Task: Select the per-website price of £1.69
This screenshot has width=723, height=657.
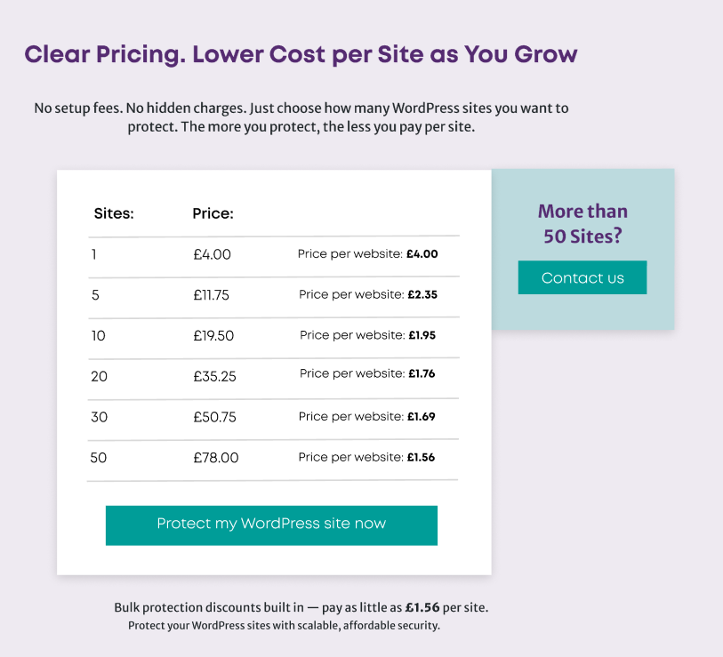Action: [421, 416]
